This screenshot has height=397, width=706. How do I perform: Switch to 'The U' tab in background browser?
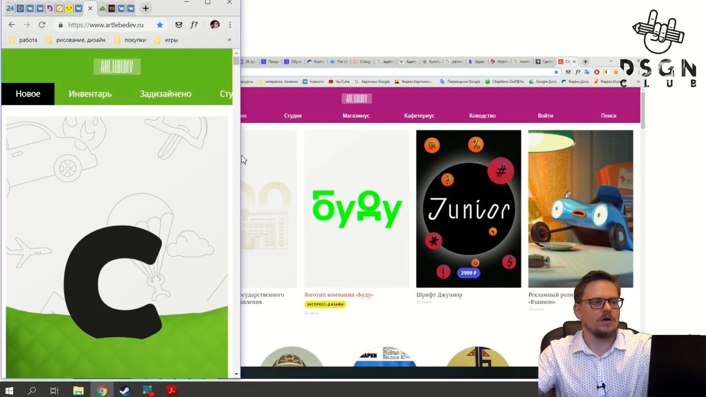(x=339, y=62)
